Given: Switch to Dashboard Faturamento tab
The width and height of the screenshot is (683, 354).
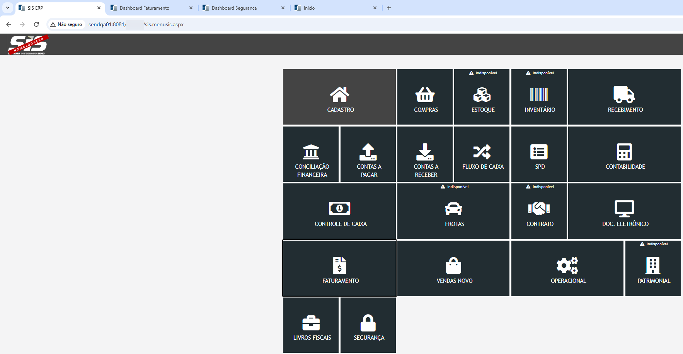Looking at the screenshot, I should pos(145,8).
